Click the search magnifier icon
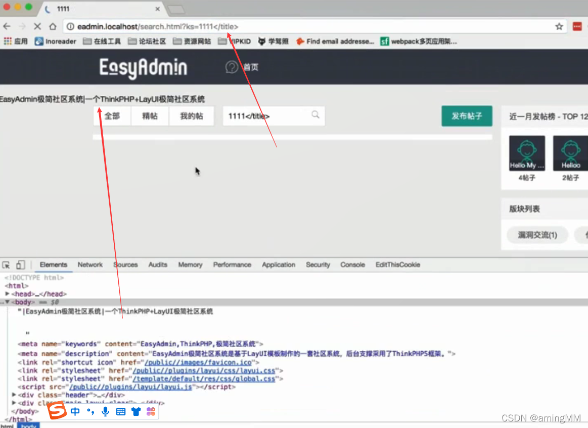This screenshot has width=588, height=428. (315, 115)
